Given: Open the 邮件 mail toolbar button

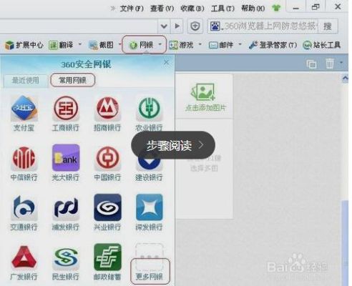Looking at the screenshot, I should point(221,45).
